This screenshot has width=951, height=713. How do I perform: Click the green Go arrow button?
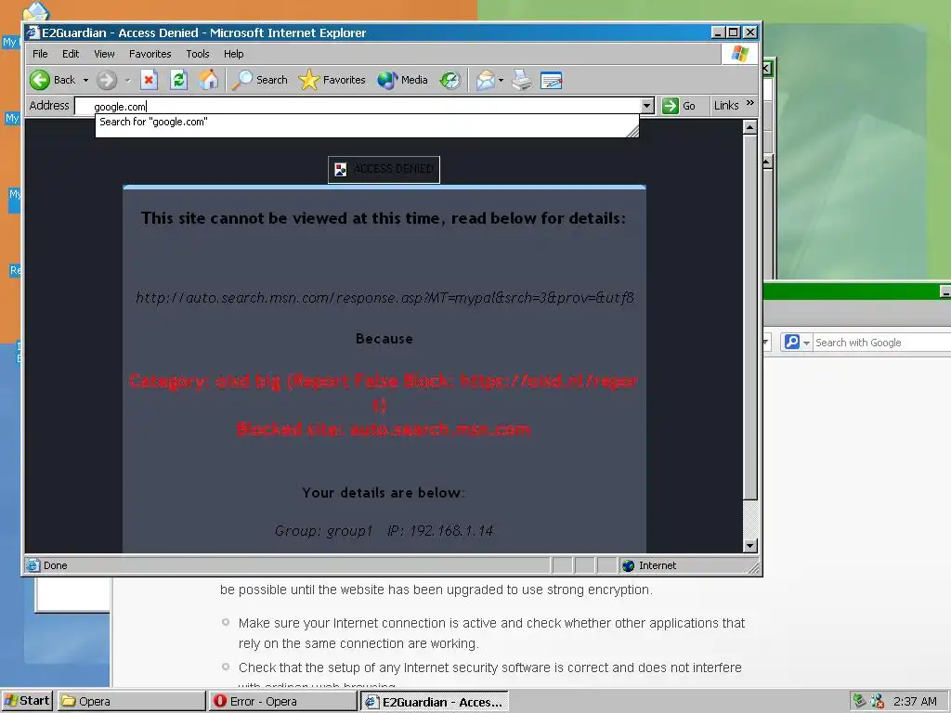(x=671, y=106)
